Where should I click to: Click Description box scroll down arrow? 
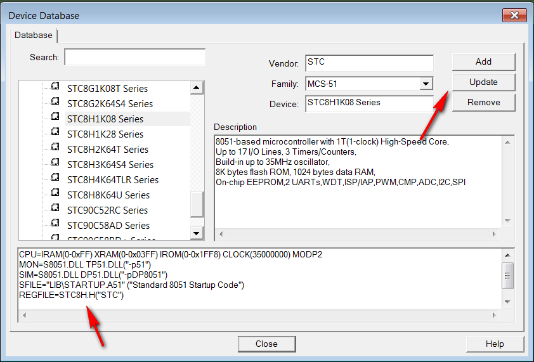[x=507, y=221]
